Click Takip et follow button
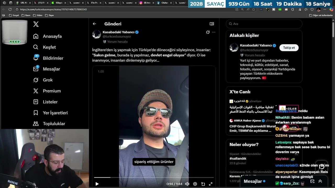The image size is (335, 188). (x=289, y=48)
